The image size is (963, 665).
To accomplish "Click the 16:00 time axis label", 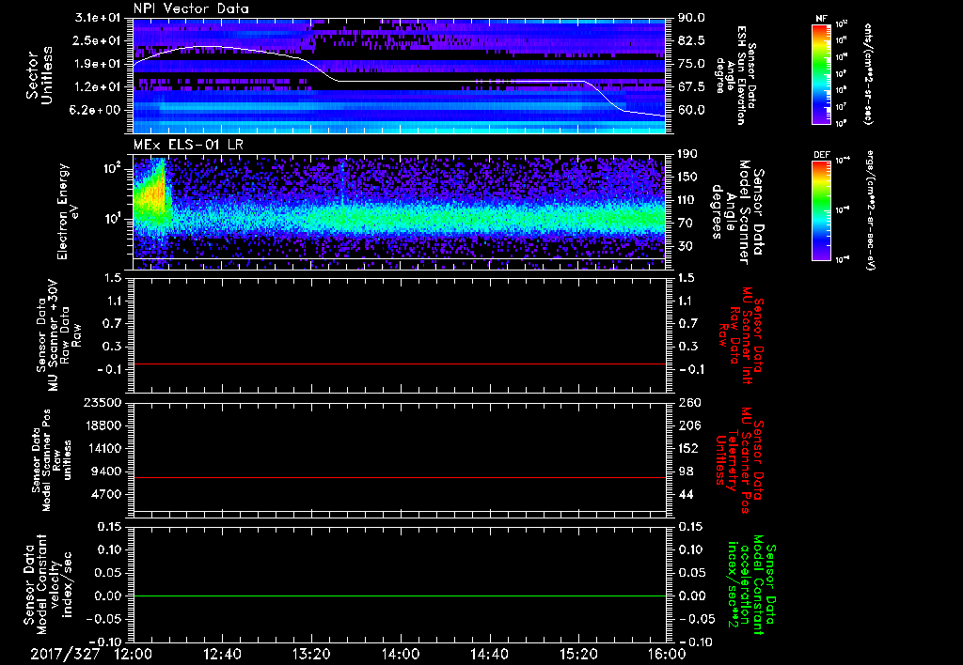I will pyautogui.click(x=666, y=653).
